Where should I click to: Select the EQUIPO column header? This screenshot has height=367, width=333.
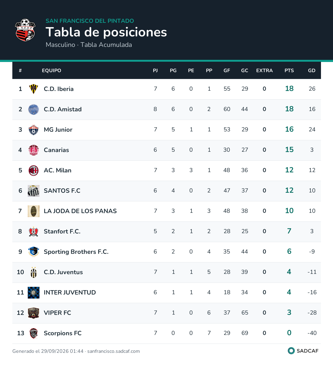click(x=51, y=70)
